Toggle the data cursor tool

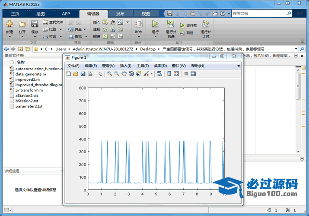(139, 74)
